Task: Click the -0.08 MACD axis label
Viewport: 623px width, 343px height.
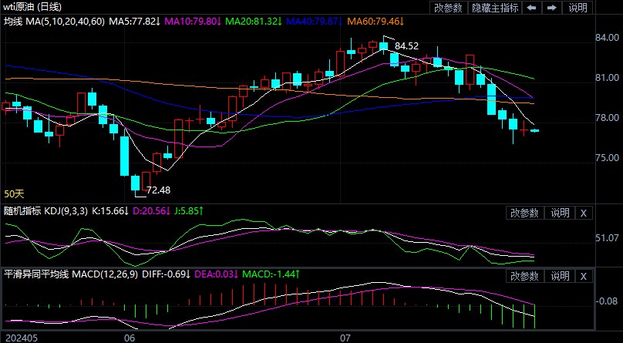Action: click(608, 301)
